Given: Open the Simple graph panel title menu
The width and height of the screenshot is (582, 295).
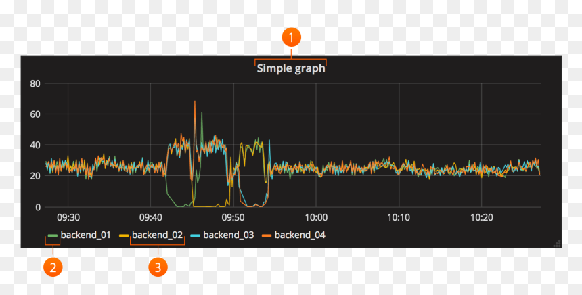Looking at the screenshot, I should pyautogui.click(x=291, y=68).
